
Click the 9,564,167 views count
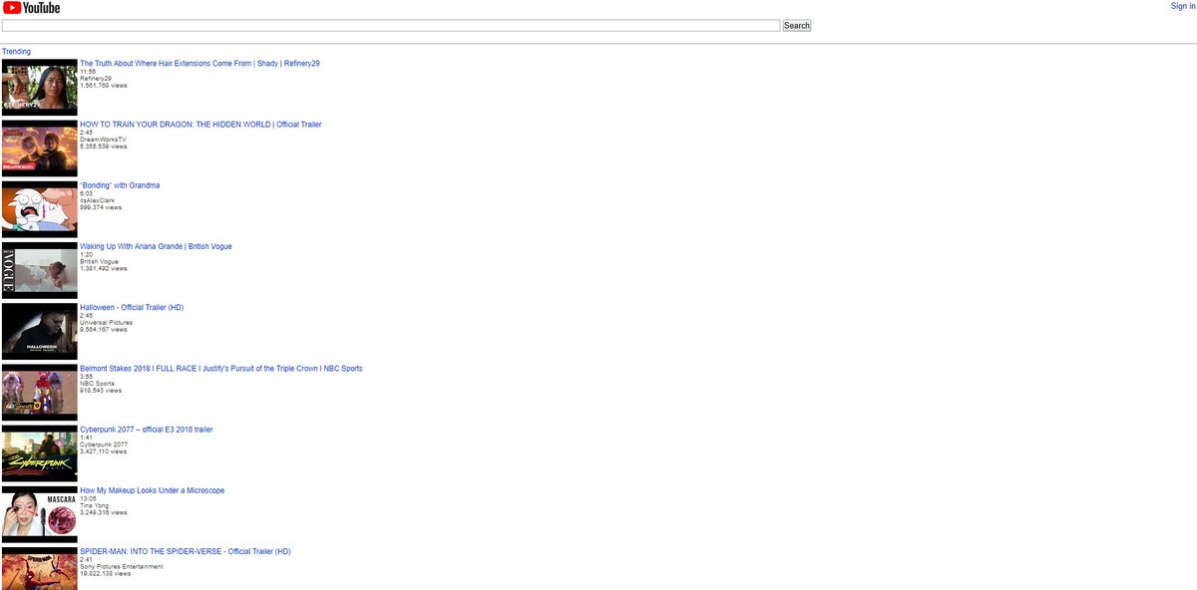point(104,329)
